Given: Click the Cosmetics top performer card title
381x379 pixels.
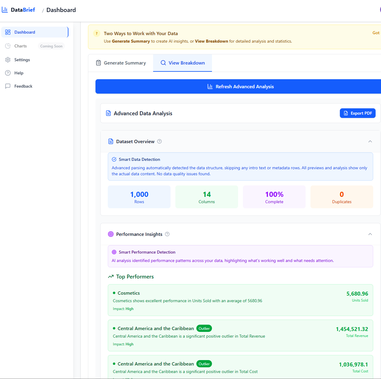Looking at the screenshot, I should (x=129, y=293).
